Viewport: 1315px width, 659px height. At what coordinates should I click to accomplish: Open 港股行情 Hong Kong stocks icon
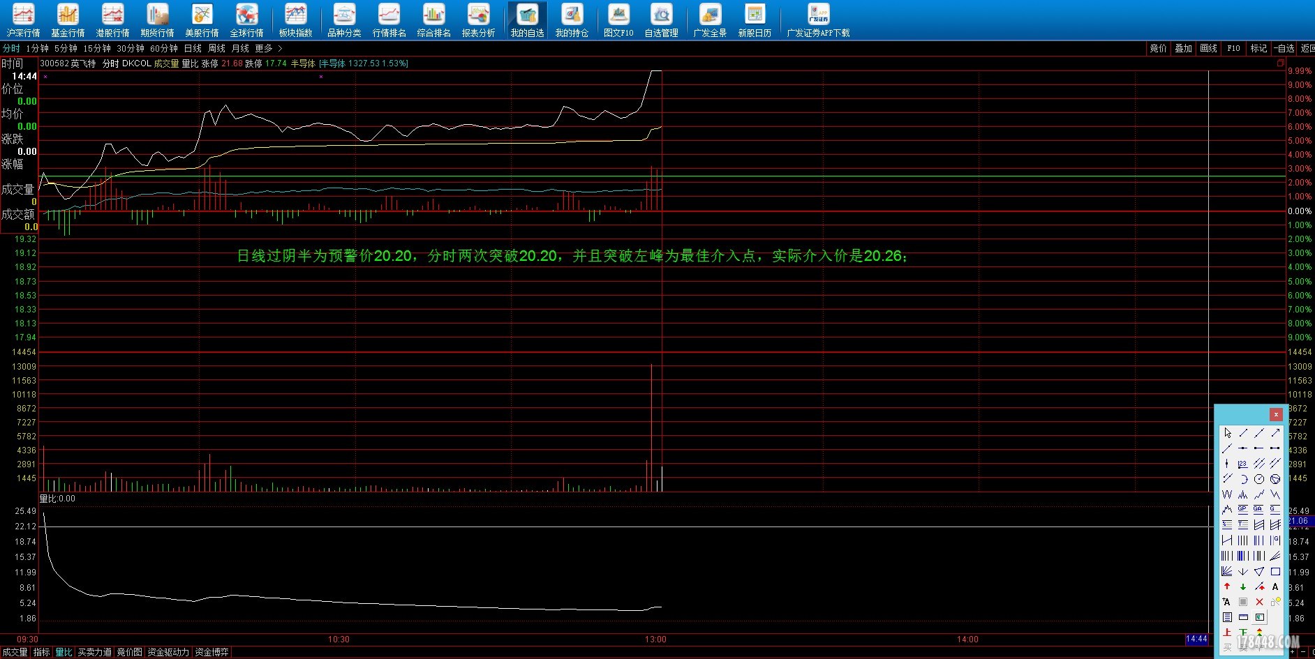[x=112, y=20]
